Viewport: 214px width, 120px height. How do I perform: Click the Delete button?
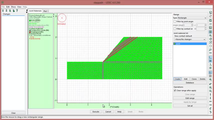tap(202, 79)
